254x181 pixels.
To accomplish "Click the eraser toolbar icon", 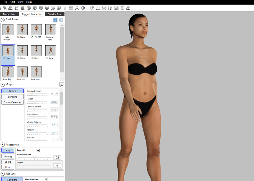I will [92, 8].
